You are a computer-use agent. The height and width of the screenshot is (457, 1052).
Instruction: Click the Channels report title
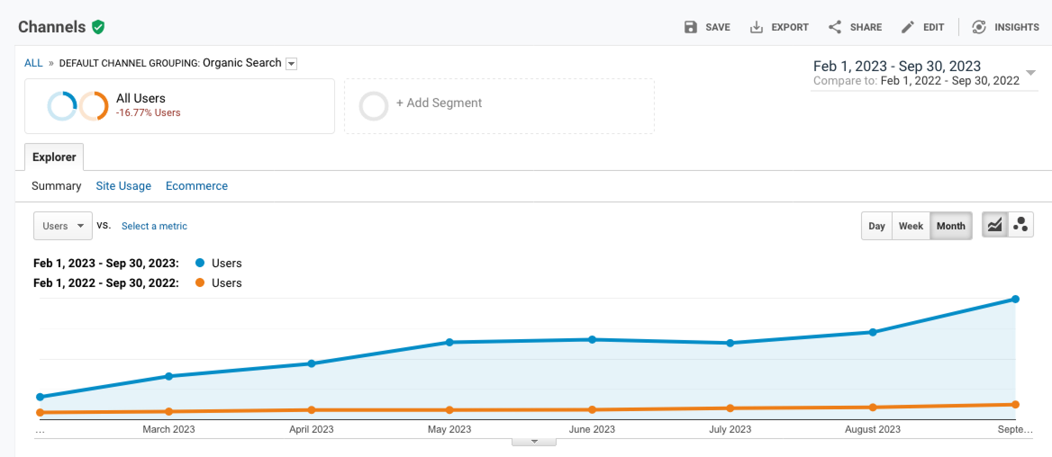(x=52, y=27)
